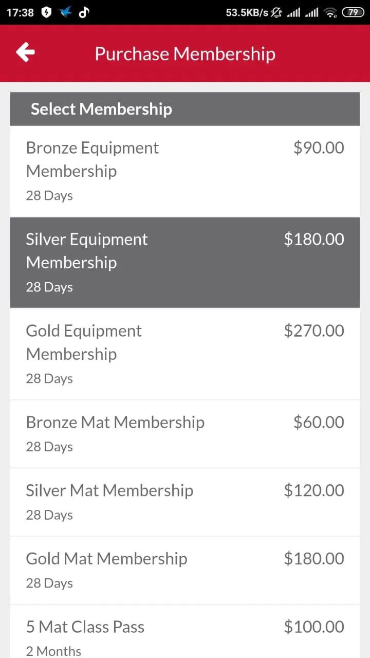
Task: Tap the battery indicator icon
Action: pos(353,12)
